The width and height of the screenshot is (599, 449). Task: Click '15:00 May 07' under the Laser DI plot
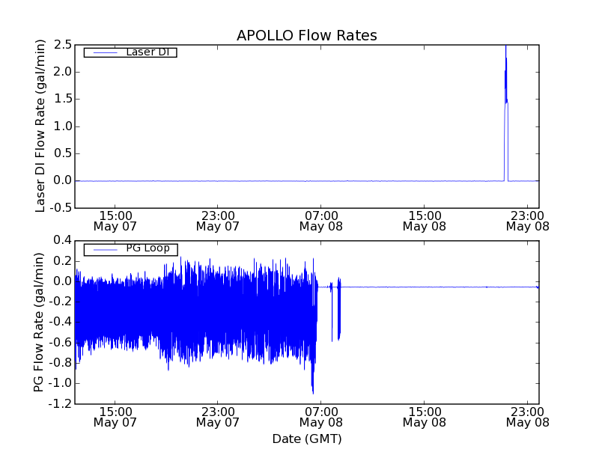point(115,221)
